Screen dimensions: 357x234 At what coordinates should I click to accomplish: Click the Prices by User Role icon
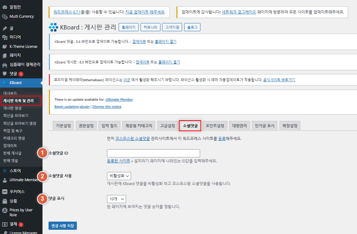(5, 210)
